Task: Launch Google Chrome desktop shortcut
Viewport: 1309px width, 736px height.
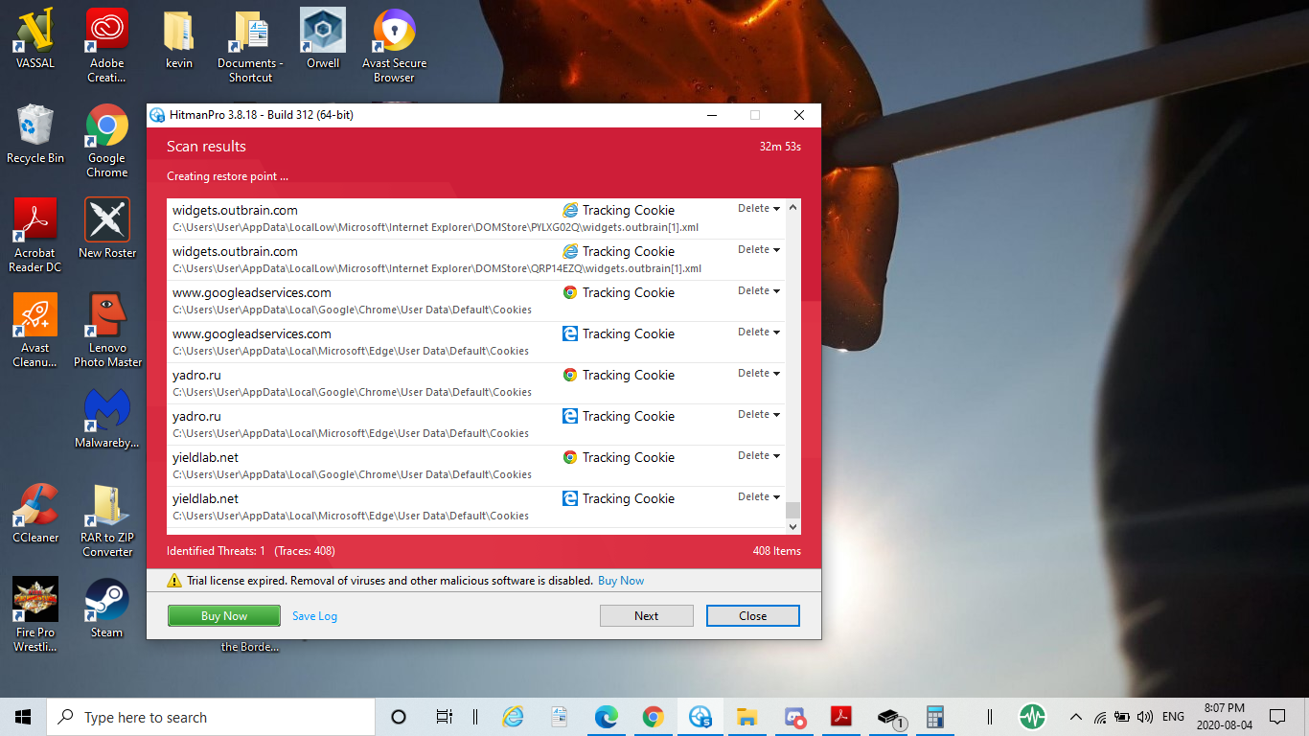Action: coord(106,140)
